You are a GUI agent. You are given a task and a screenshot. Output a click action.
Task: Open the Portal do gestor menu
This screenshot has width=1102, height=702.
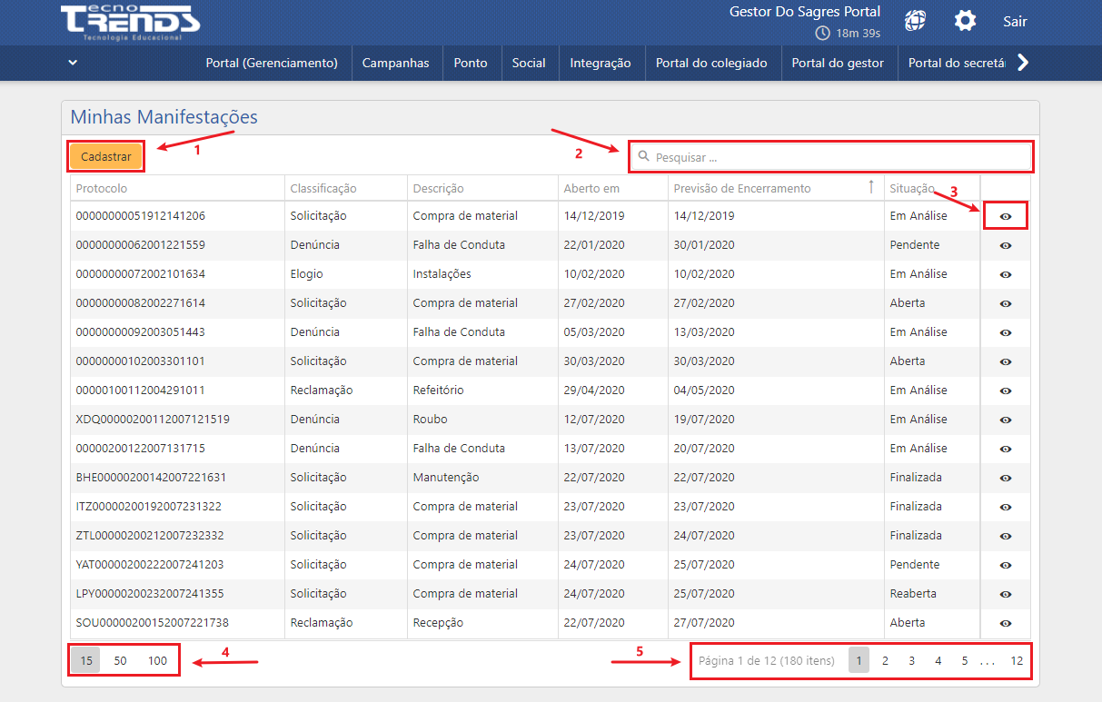coord(838,63)
